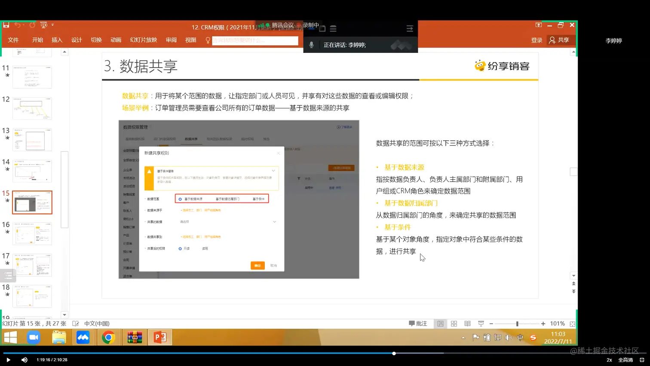Play the video
The image size is (650, 366).
(8, 360)
